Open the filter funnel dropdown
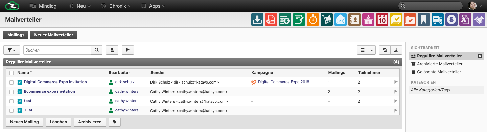 pyautogui.click(x=11, y=50)
